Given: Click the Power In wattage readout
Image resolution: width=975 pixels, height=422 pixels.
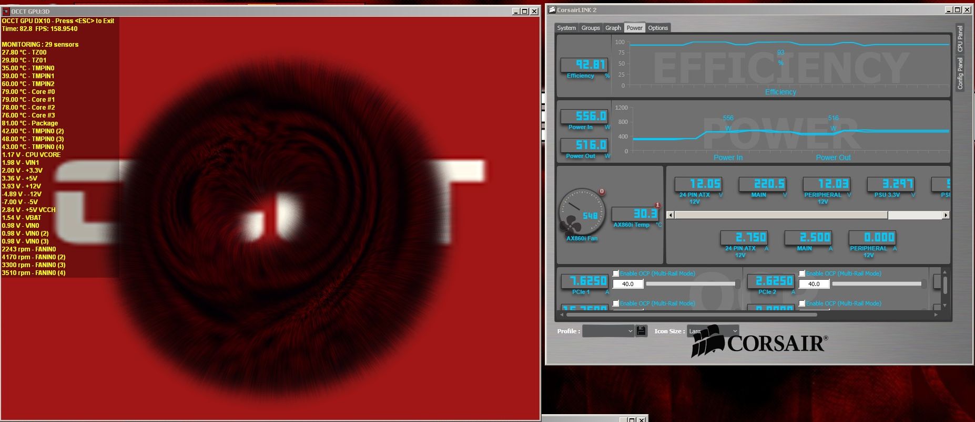Looking at the screenshot, I should pyautogui.click(x=584, y=116).
